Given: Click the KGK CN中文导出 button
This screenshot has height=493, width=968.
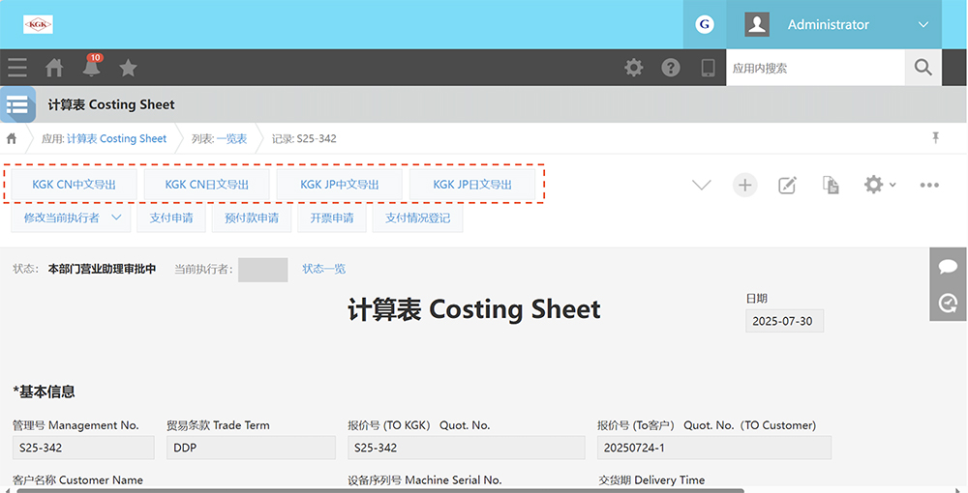Looking at the screenshot, I should [x=74, y=184].
